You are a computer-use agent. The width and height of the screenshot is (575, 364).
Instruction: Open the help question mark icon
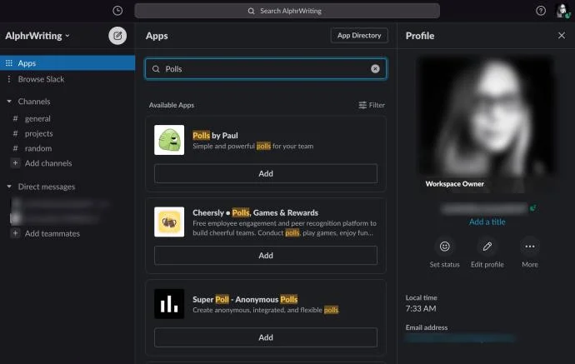pyautogui.click(x=541, y=11)
